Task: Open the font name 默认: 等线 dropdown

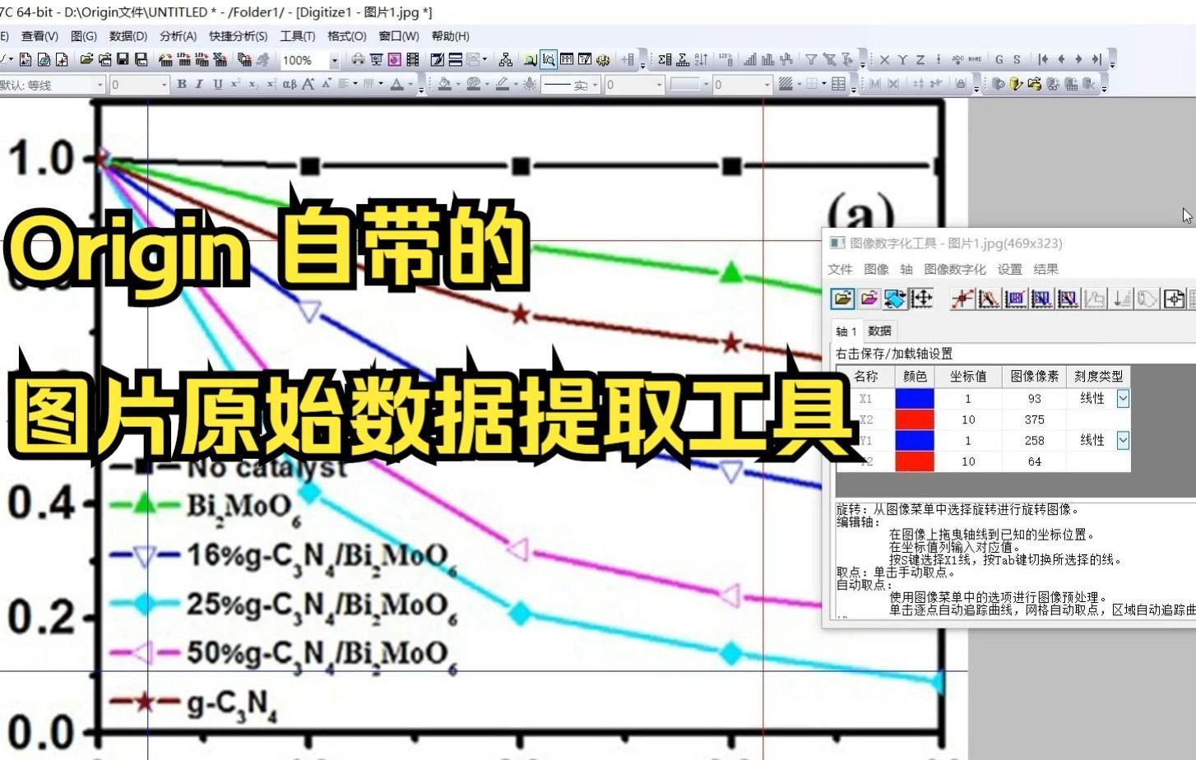Action: tap(100, 84)
